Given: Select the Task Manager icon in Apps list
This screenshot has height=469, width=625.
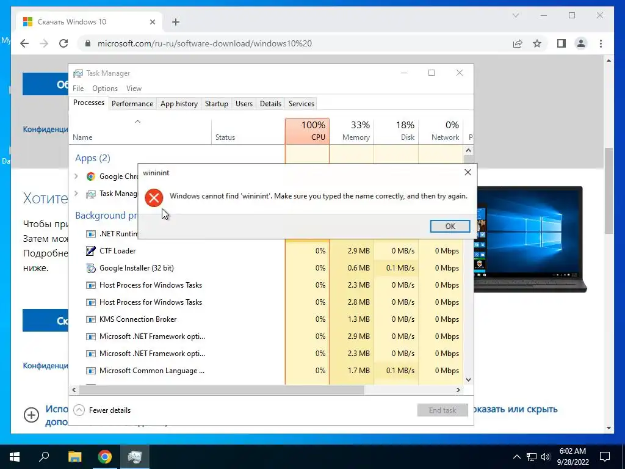Looking at the screenshot, I should 91,194.
